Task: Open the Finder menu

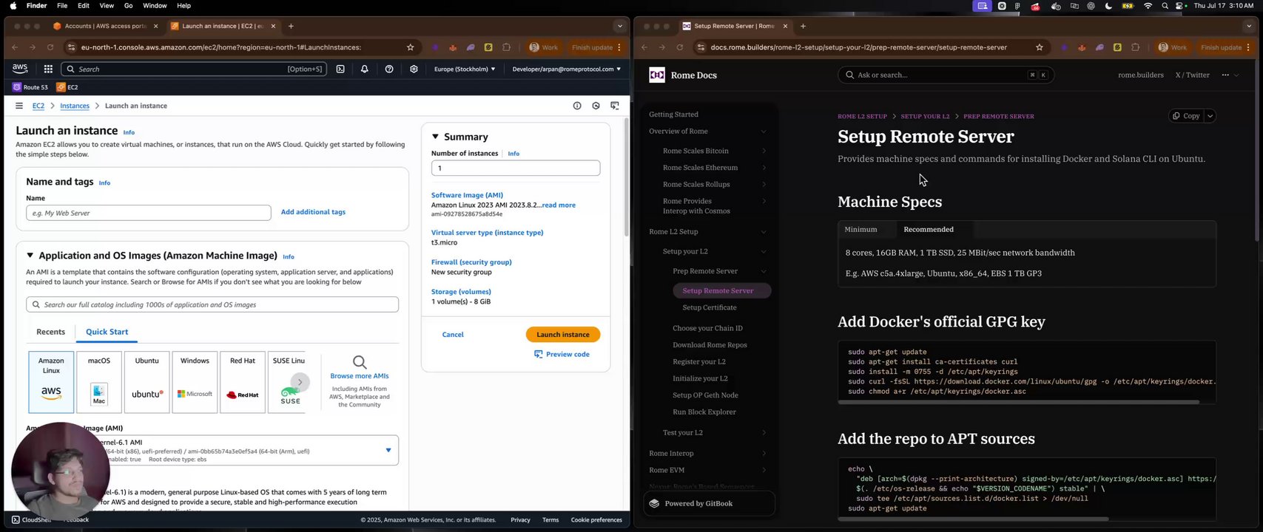Action: coord(36,6)
